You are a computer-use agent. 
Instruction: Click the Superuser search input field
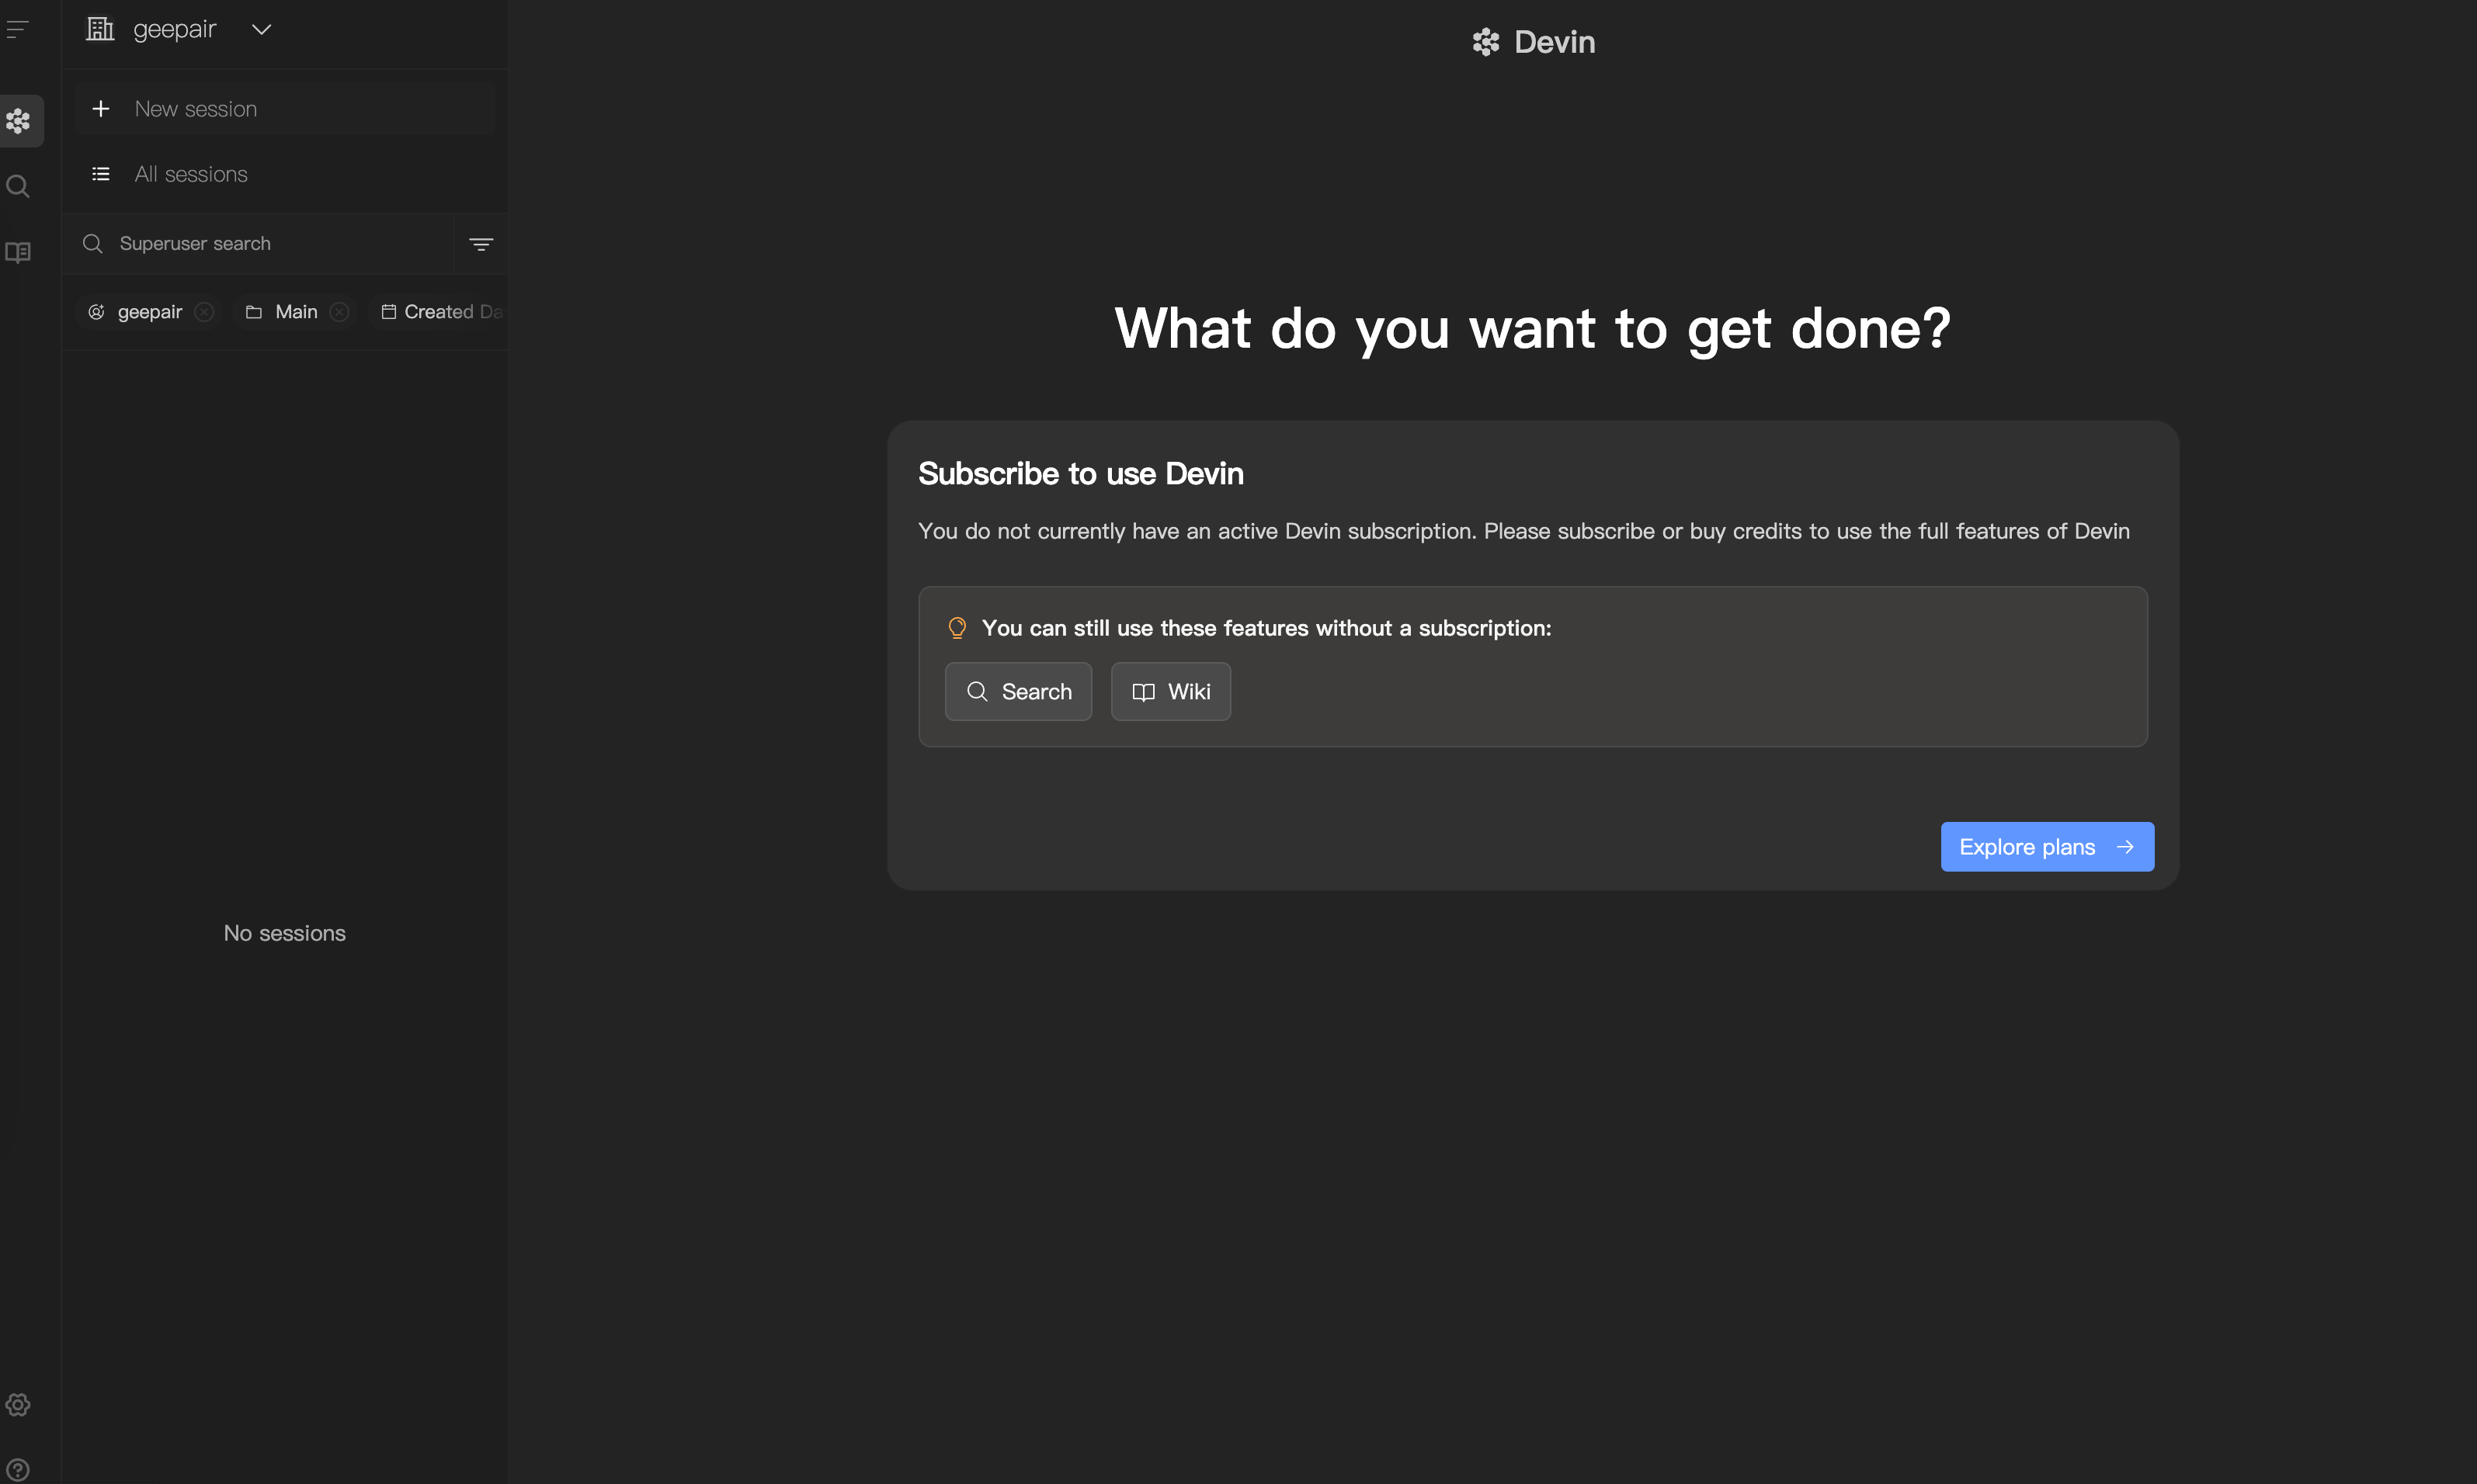(250, 243)
